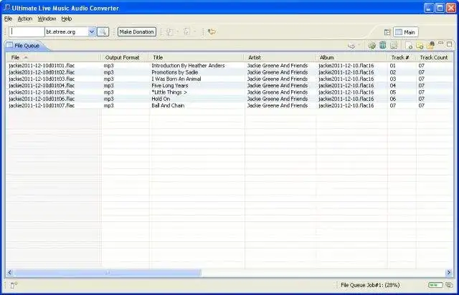Image resolution: width=459 pixels, height=295 pixels.
Task: Click the add file icon in File Queue toolbar
Action: (409, 45)
